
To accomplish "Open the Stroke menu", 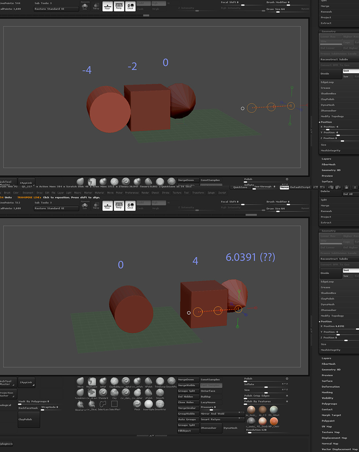I will coord(165,193).
